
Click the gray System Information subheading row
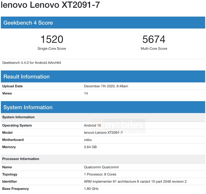coord(103,117)
